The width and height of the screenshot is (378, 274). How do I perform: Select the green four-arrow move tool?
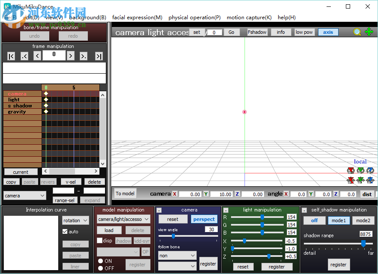coord(369,32)
